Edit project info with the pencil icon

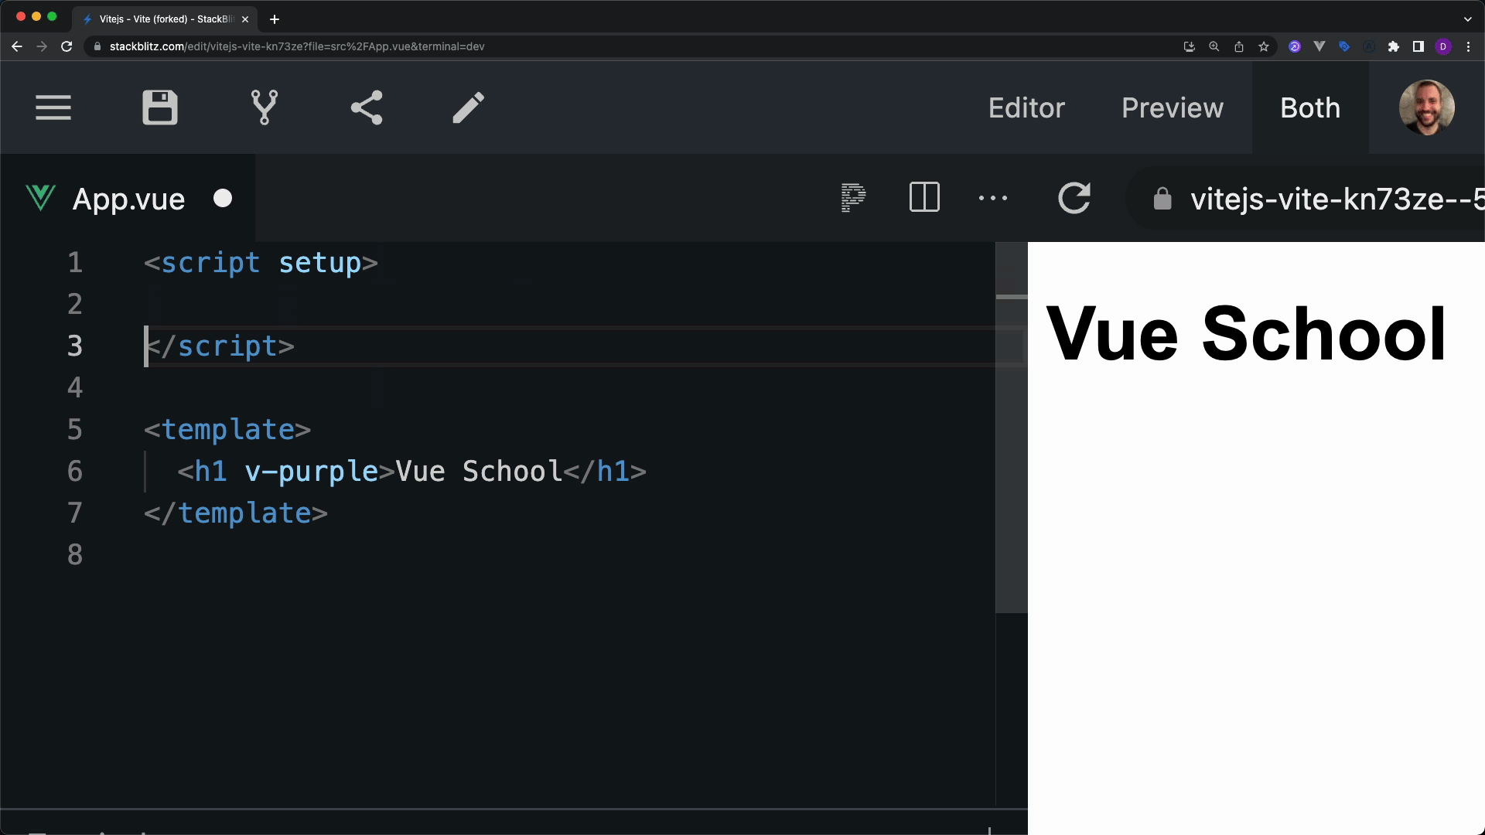(x=468, y=107)
